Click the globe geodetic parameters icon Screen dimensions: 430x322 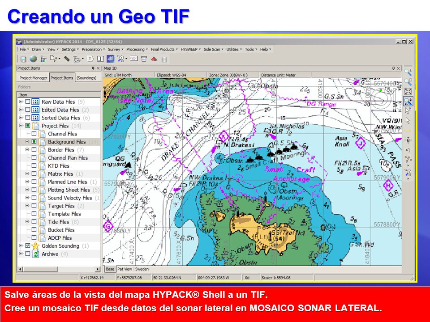33,59
